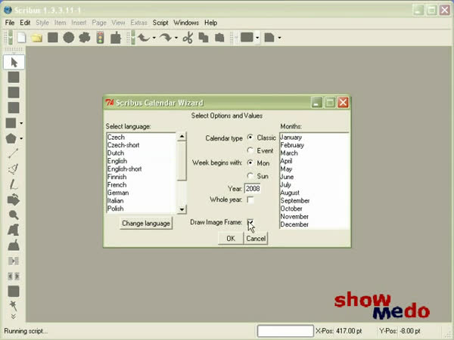Click the language list scrollbar thumb
454x340 pixels.
[x=182, y=161]
